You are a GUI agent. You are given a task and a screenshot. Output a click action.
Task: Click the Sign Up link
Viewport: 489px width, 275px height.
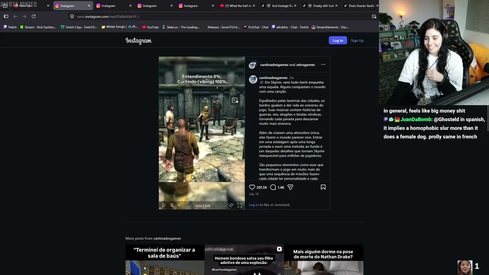point(357,40)
